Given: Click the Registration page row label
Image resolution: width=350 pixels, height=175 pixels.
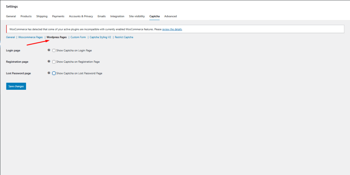Looking at the screenshot, I should (17, 62).
